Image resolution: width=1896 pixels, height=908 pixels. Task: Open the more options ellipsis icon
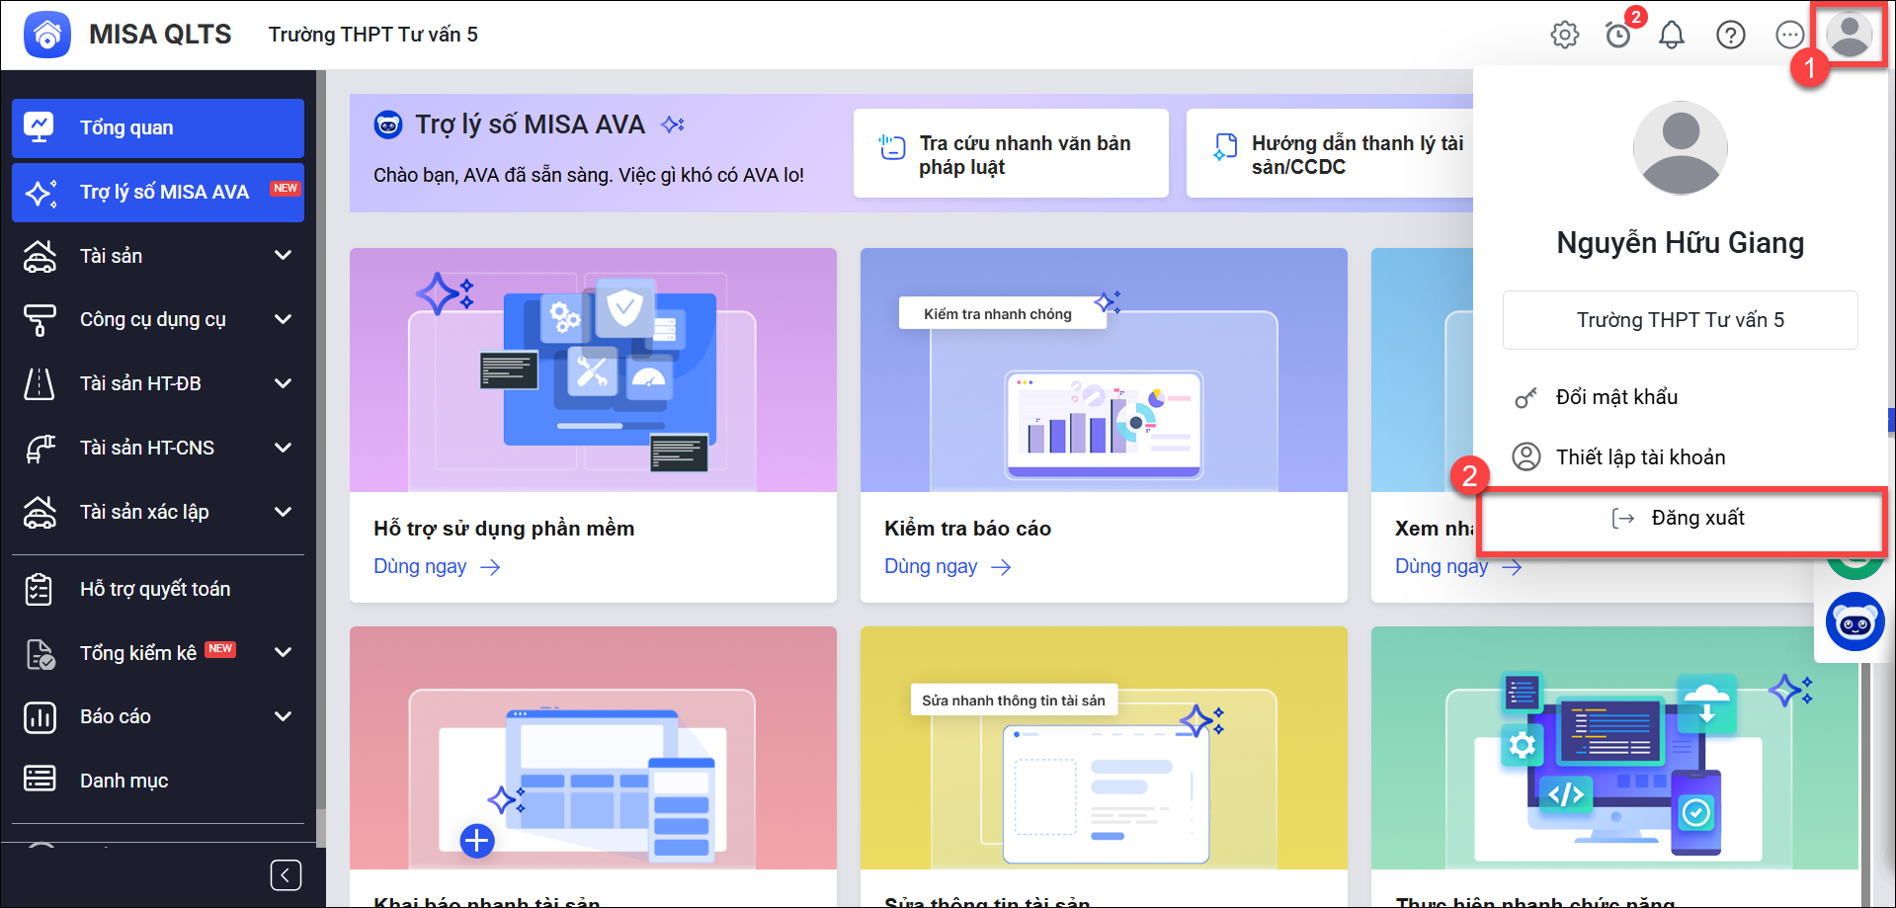[1789, 35]
